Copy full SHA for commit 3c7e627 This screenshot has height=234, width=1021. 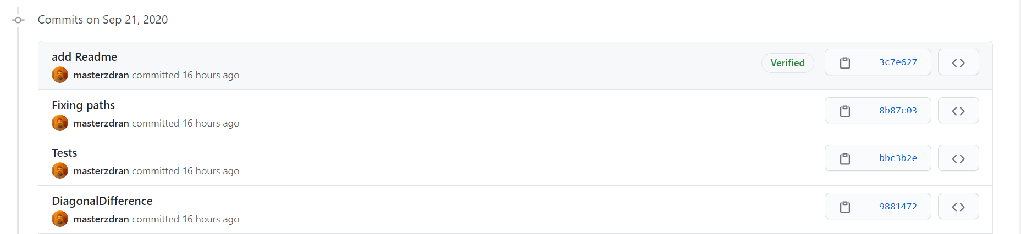pos(845,62)
